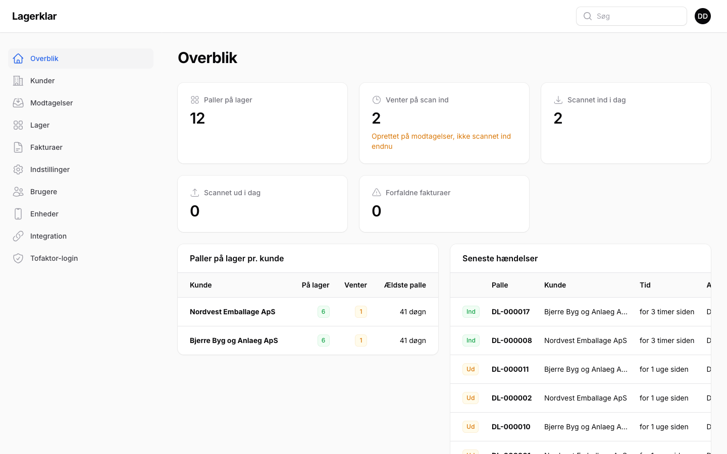727x454 pixels.
Task: Select the Enheder menu label
Action: (44, 214)
